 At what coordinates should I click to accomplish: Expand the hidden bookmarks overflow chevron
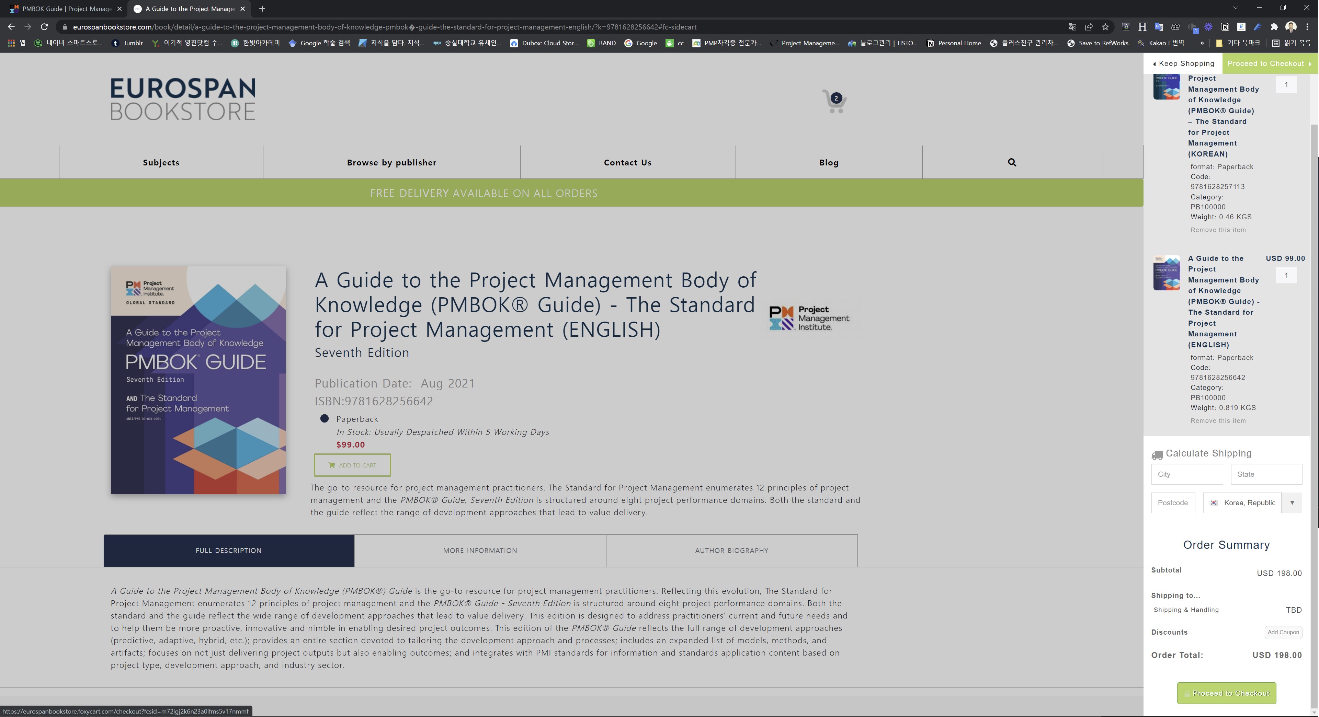1202,44
